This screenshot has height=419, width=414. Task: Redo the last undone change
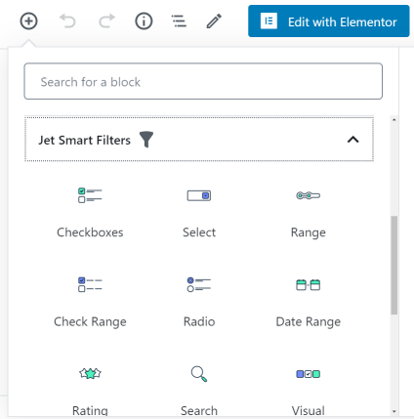coord(106,21)
